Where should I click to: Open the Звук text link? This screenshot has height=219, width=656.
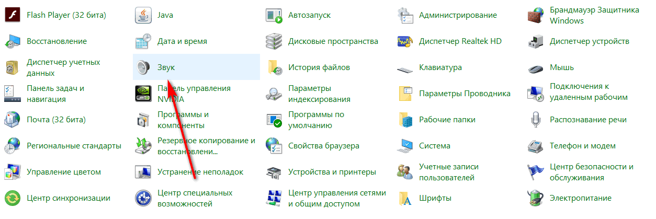[x=167, y=67]
